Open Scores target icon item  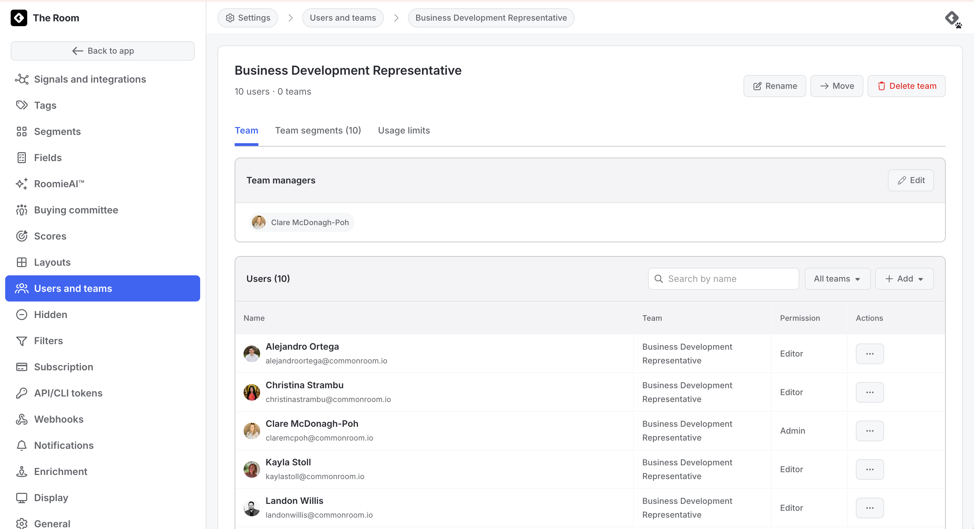[22, 236]
